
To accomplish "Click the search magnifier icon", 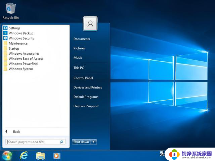I will coord(61,142).
